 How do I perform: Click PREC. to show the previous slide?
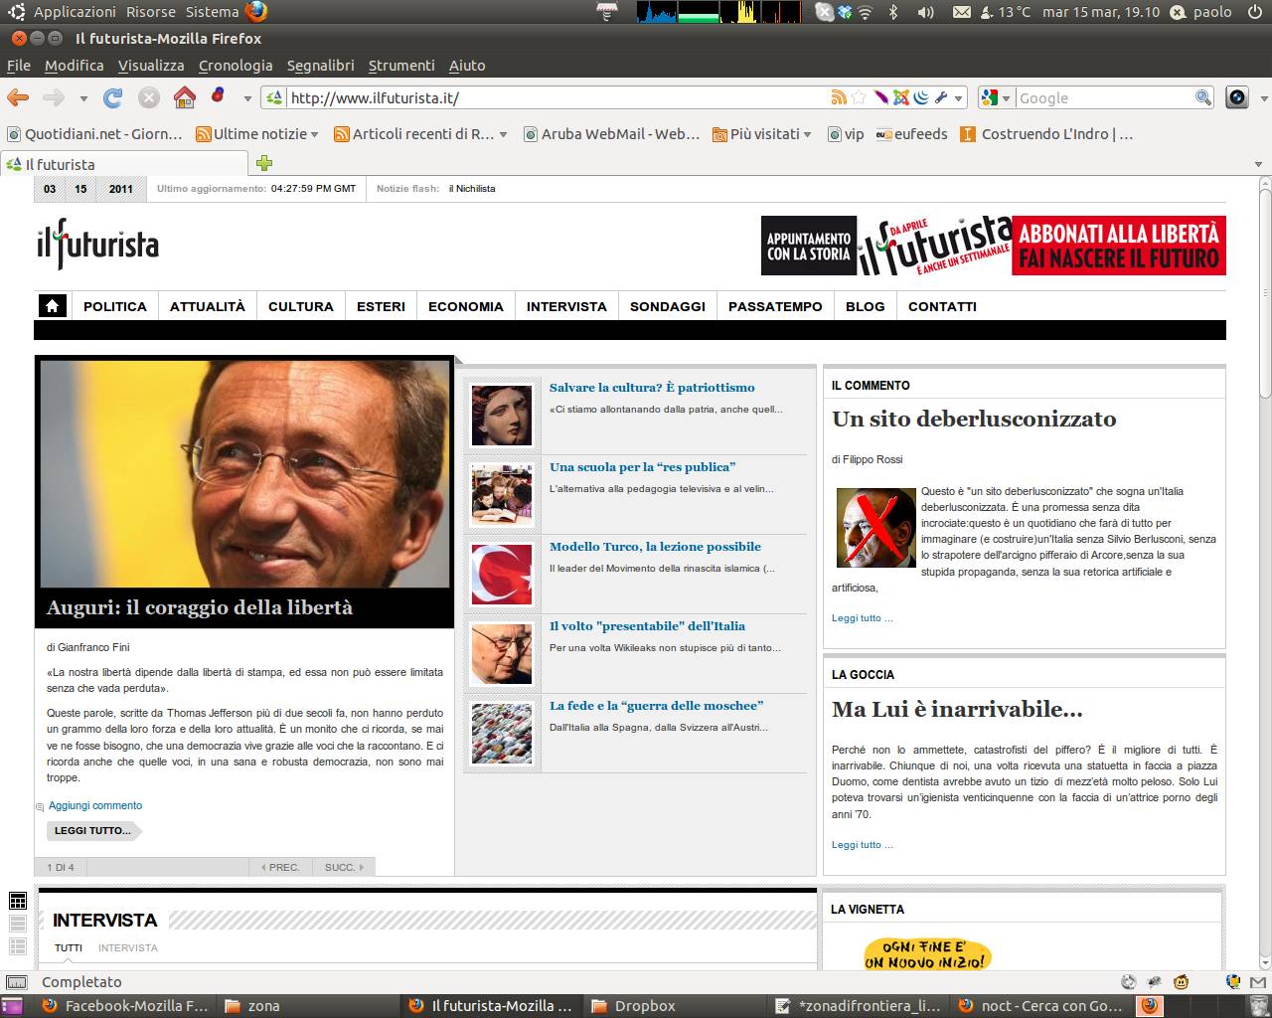tap(280, 867)
